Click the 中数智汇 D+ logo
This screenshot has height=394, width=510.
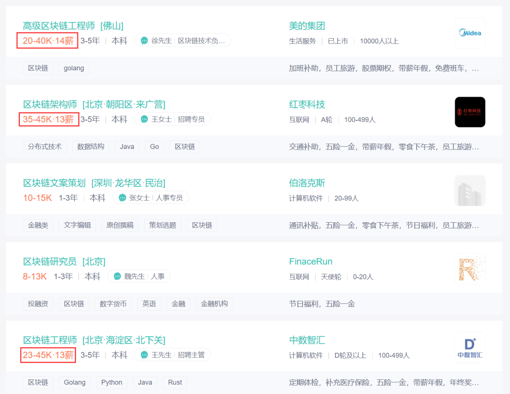[470, 347]
